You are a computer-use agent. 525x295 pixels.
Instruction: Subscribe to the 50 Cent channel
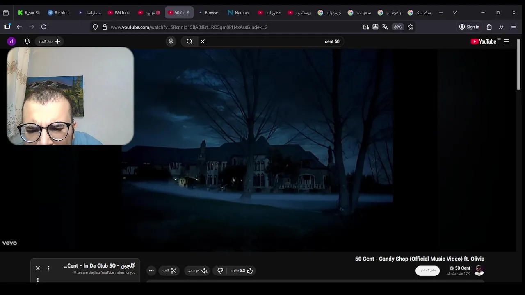[x=427, y=270]
